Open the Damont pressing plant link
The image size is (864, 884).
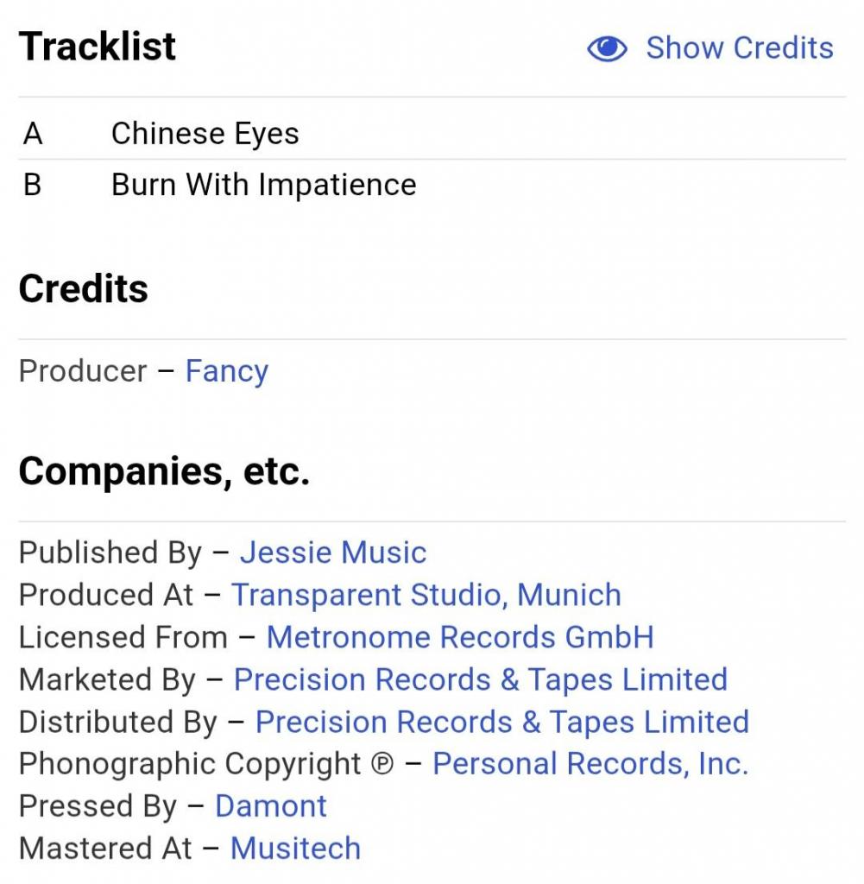point(271,806)
